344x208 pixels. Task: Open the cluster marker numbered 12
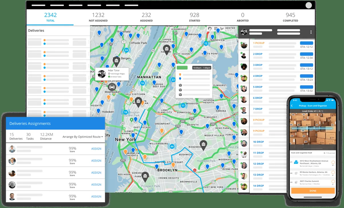[x=206, y=43]
